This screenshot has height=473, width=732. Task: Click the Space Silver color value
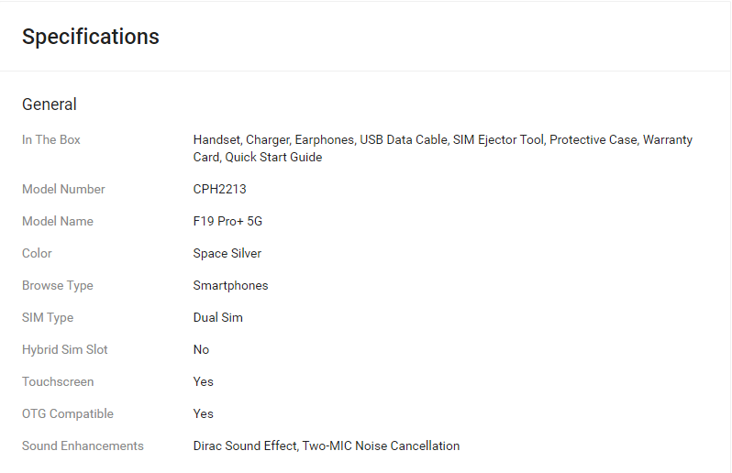point(227,254)
